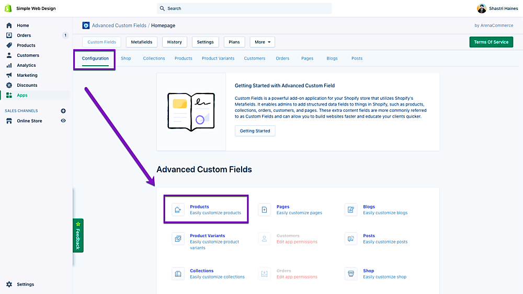The width and height of the screenshot is (523, 294).
Task: Click the Plans button
Action: point(234,42)
